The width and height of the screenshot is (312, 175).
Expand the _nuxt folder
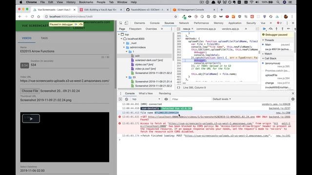pyautogui.click(x=124, y=43)
